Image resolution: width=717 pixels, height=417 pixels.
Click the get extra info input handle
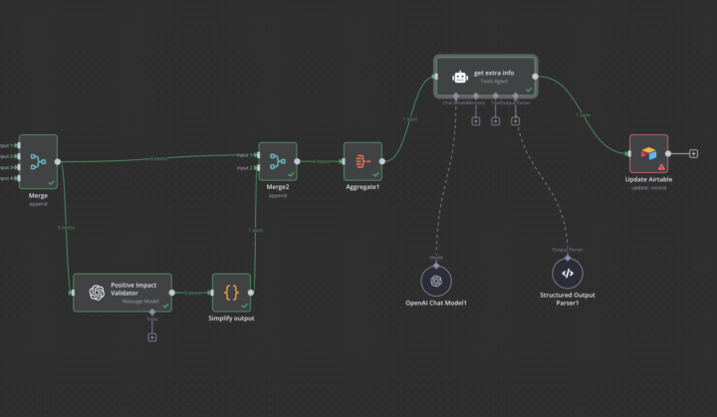coord(436,77)
